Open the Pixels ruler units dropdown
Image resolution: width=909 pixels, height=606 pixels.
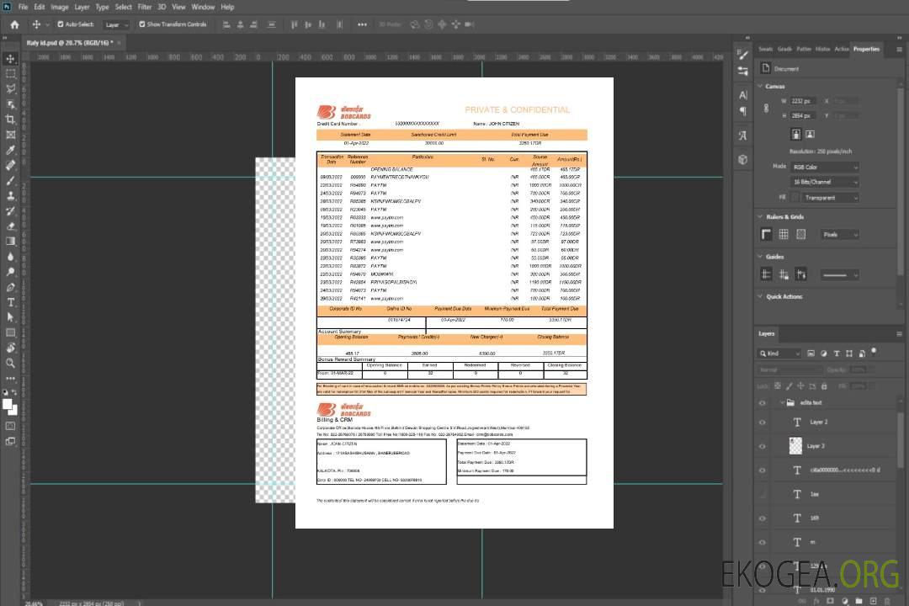pos(840,234)
